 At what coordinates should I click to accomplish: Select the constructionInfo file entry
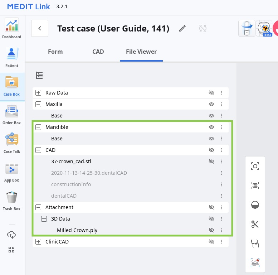pos(71,184)
